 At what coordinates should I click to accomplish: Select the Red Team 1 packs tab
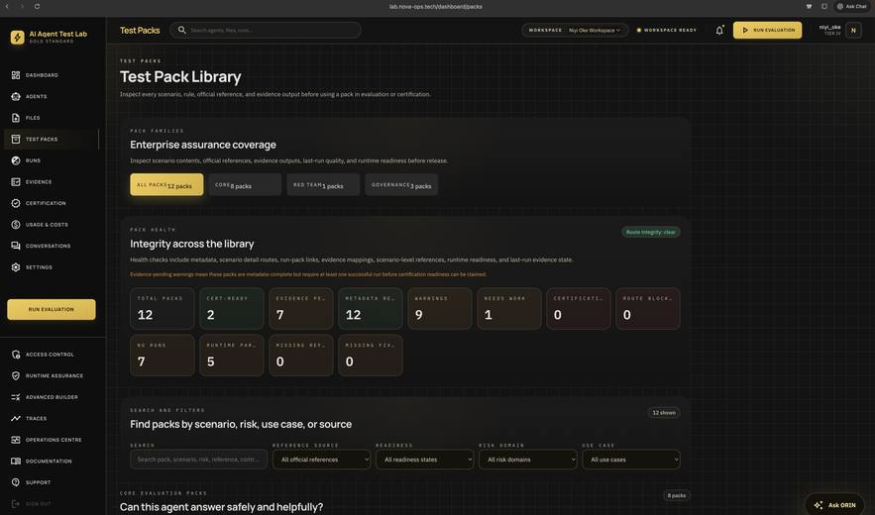323,184
